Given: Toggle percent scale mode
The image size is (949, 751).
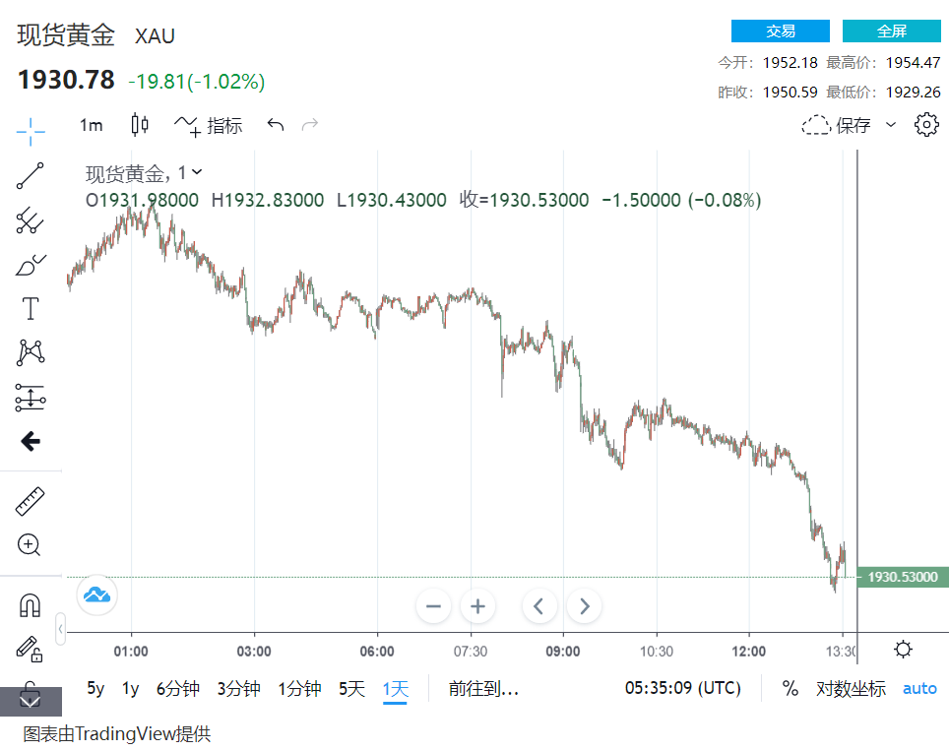Looking at the screenshot, I should [x=790, y=688].
